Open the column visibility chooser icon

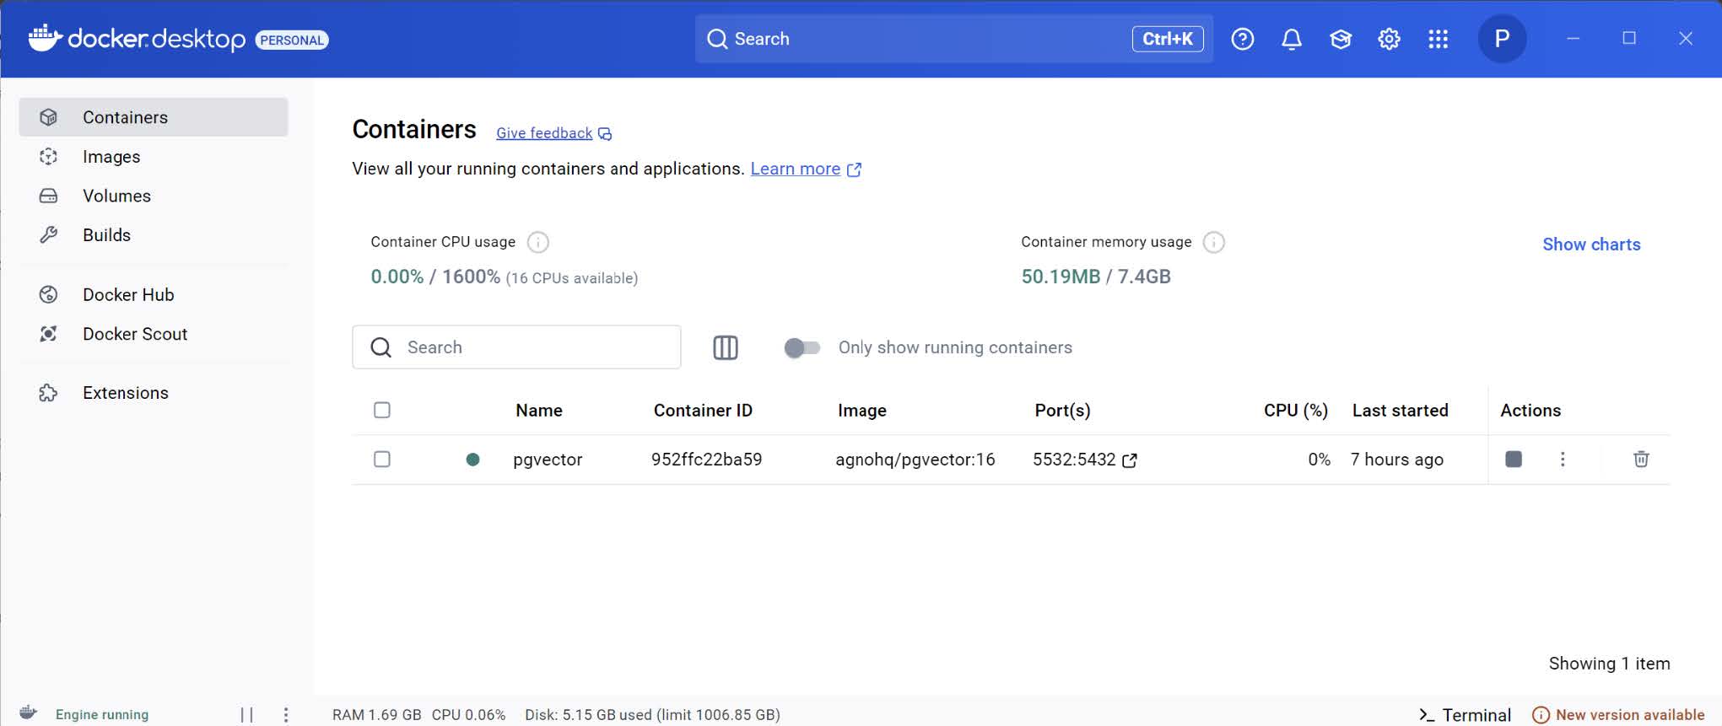point(726,347)
